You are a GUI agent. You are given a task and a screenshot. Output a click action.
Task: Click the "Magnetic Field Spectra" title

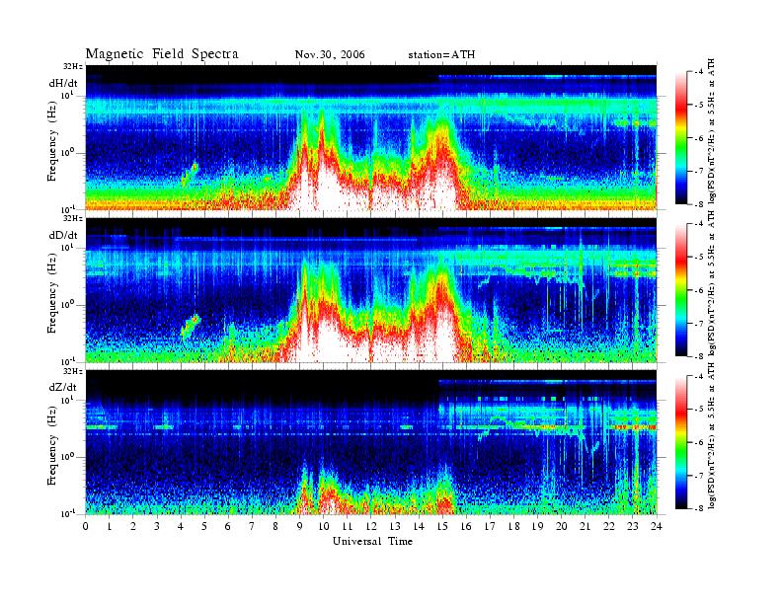pyautogui.click(x=162, y=54)
